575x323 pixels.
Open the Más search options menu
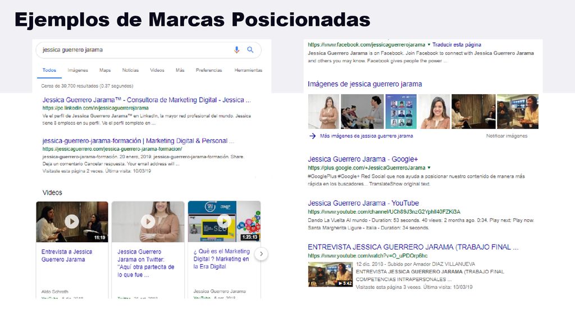[x=180, y=70]
